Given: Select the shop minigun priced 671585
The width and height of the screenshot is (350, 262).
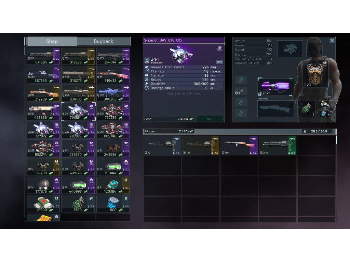Looking at the screenshot, I should 43,56.
